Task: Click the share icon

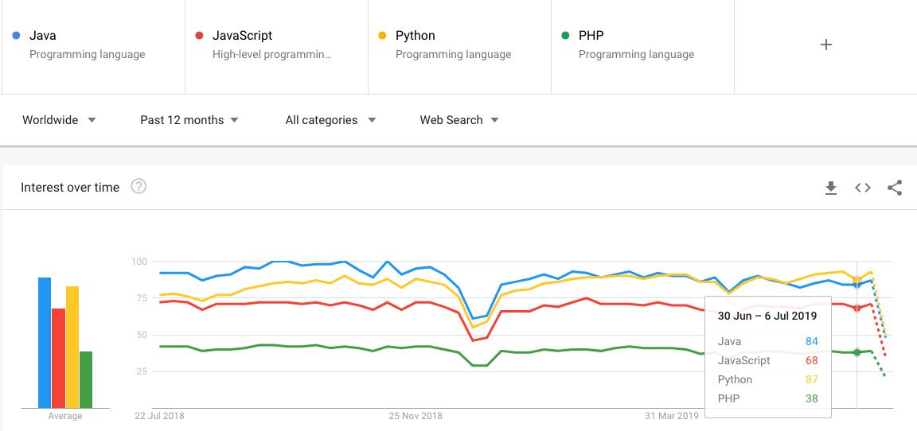Action: pos(895,188)
